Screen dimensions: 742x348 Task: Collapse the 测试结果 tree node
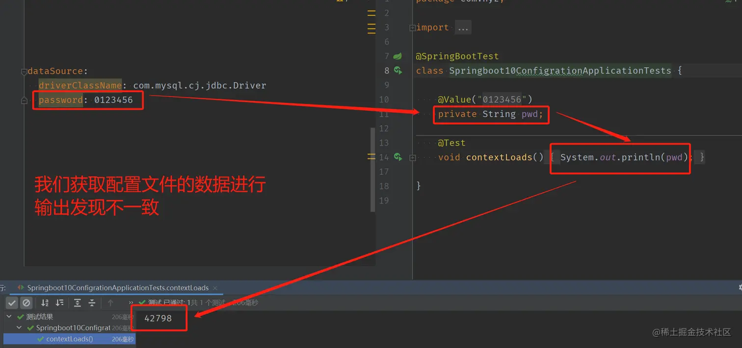(x=9, y=317)
